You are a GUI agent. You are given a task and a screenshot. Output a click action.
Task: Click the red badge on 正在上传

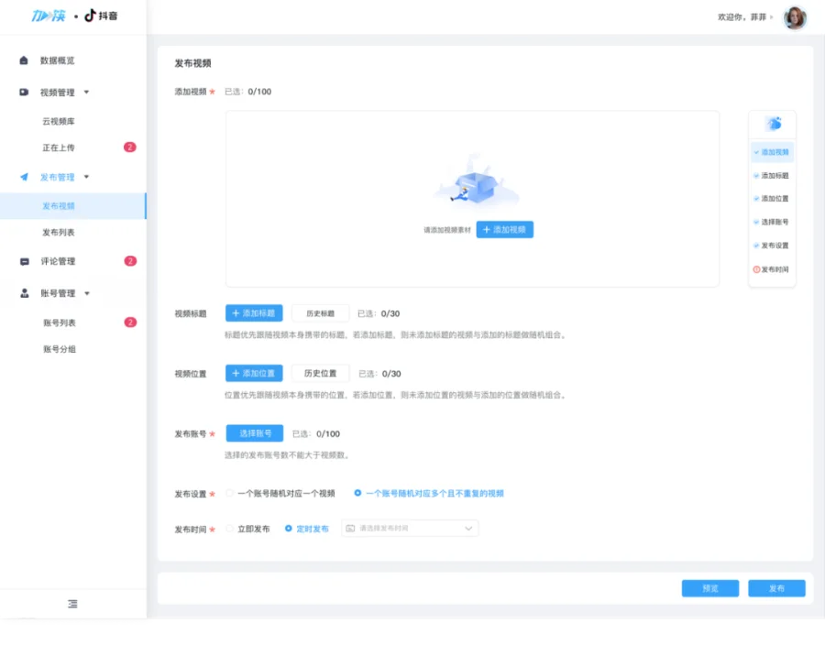(x=130, y=148)
